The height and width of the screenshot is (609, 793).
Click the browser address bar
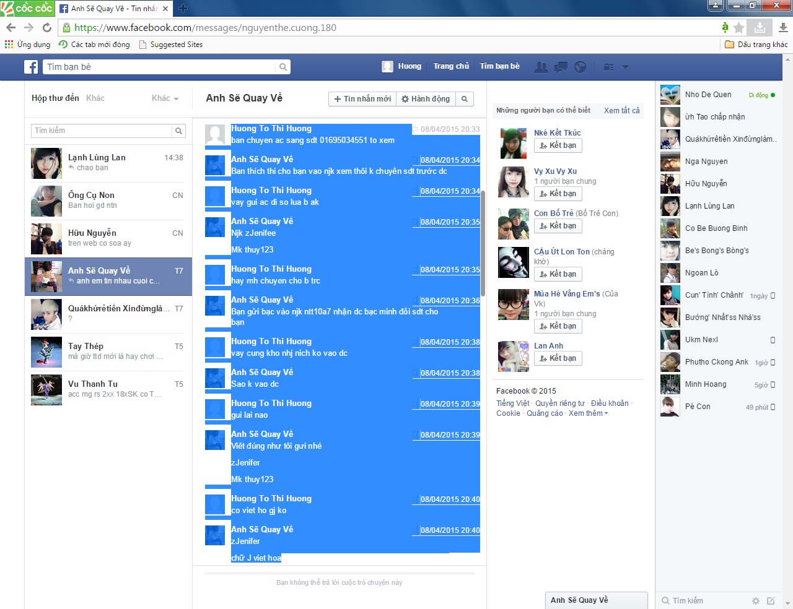click(x=390, y=27)
